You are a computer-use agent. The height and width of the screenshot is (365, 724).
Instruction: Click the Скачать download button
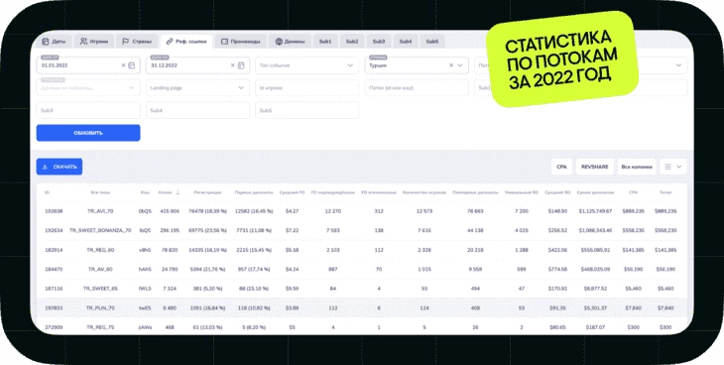[x=60, y=167]
